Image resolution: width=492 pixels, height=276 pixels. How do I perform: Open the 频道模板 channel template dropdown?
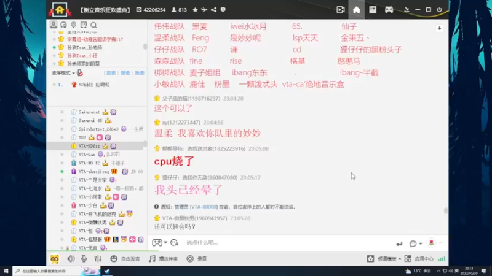click(x=384, y=259)
